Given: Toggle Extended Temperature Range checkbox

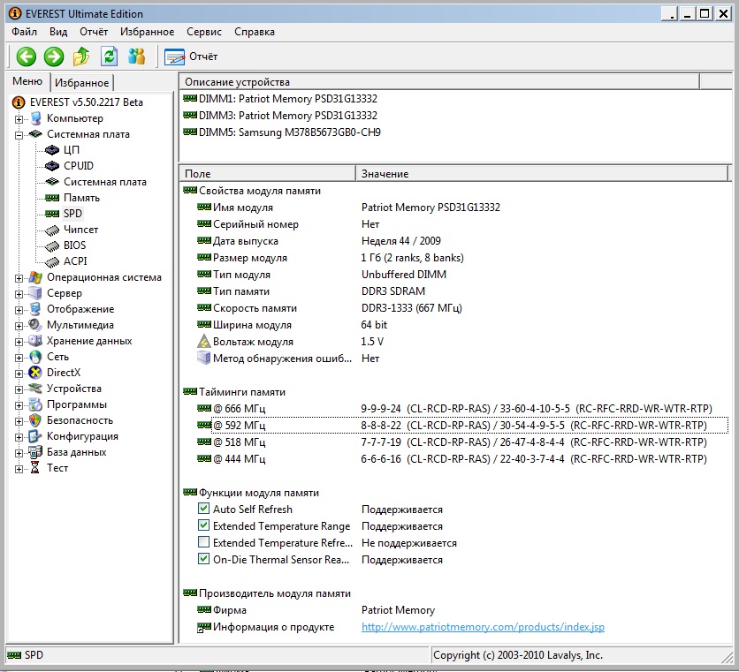Looking at the screenshot, I should (203, 525).
